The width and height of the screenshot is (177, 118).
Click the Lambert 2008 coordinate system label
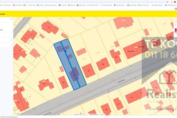click(76, 114)
